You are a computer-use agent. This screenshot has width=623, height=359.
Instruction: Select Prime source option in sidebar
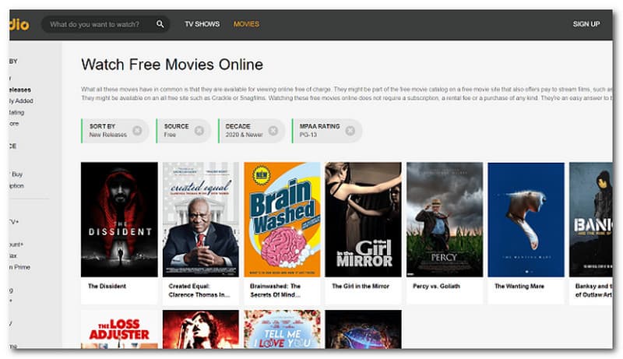[x=20, y=267]
